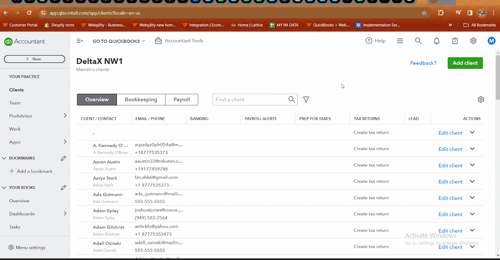Collapse the left navigation menu icon
Viewport: 500px width, 260px height.
coord(80,41)
